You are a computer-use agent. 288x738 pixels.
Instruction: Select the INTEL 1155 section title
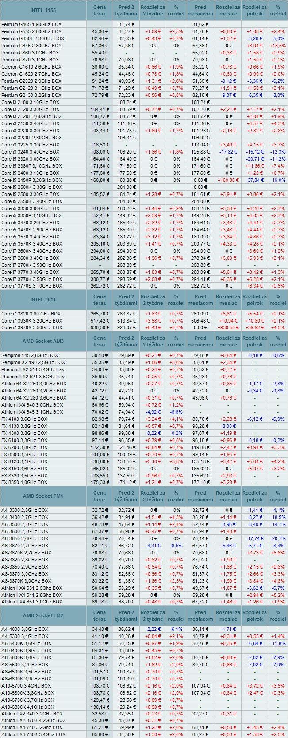point(43,10)
